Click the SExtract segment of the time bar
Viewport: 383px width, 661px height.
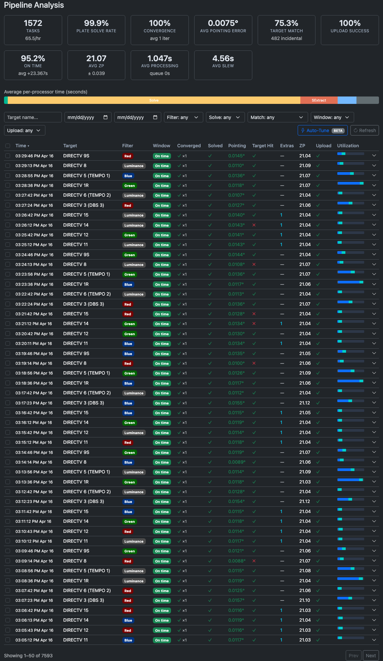(319, 100)
